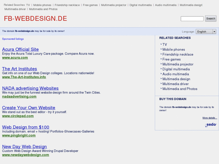Select Digital multimedia in top related bar
The width and height of the screenshot is (219, 164).
[140, 5]
